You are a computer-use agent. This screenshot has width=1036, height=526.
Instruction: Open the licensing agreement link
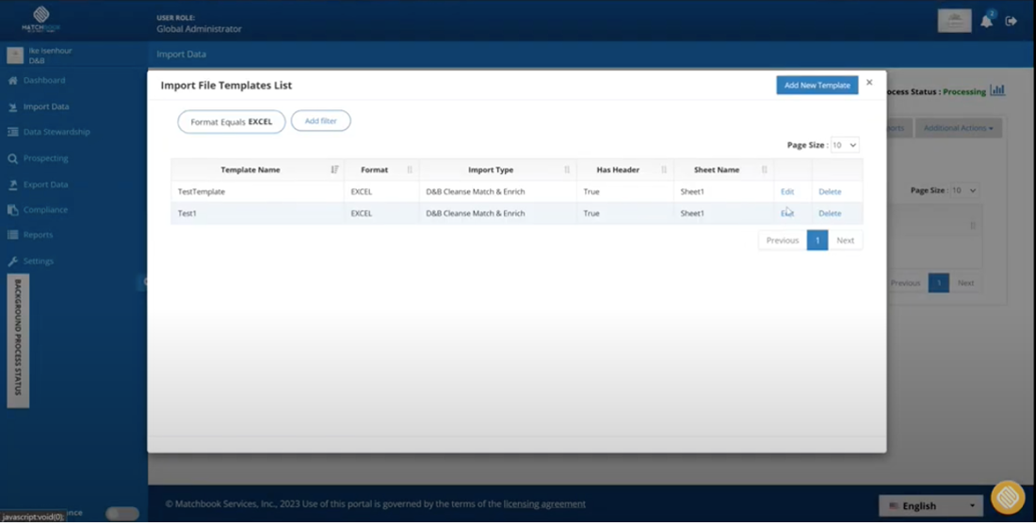[544, 504]
